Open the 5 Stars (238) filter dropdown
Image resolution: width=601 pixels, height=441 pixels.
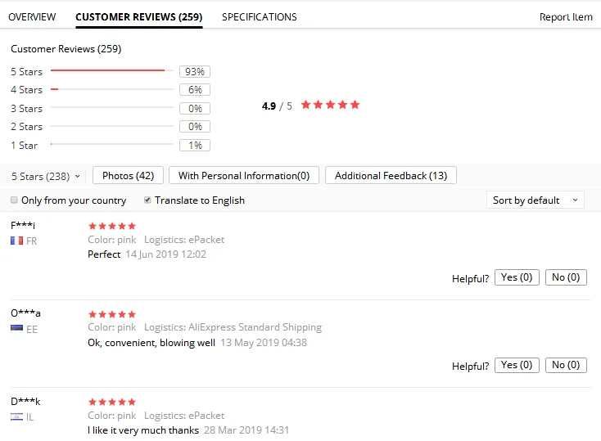click(x=46, y=176)
